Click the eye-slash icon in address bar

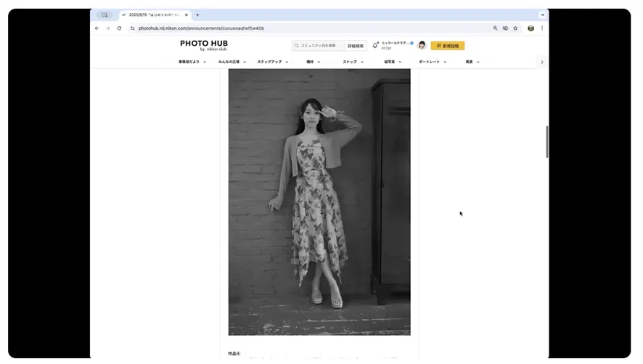point(505,28)
